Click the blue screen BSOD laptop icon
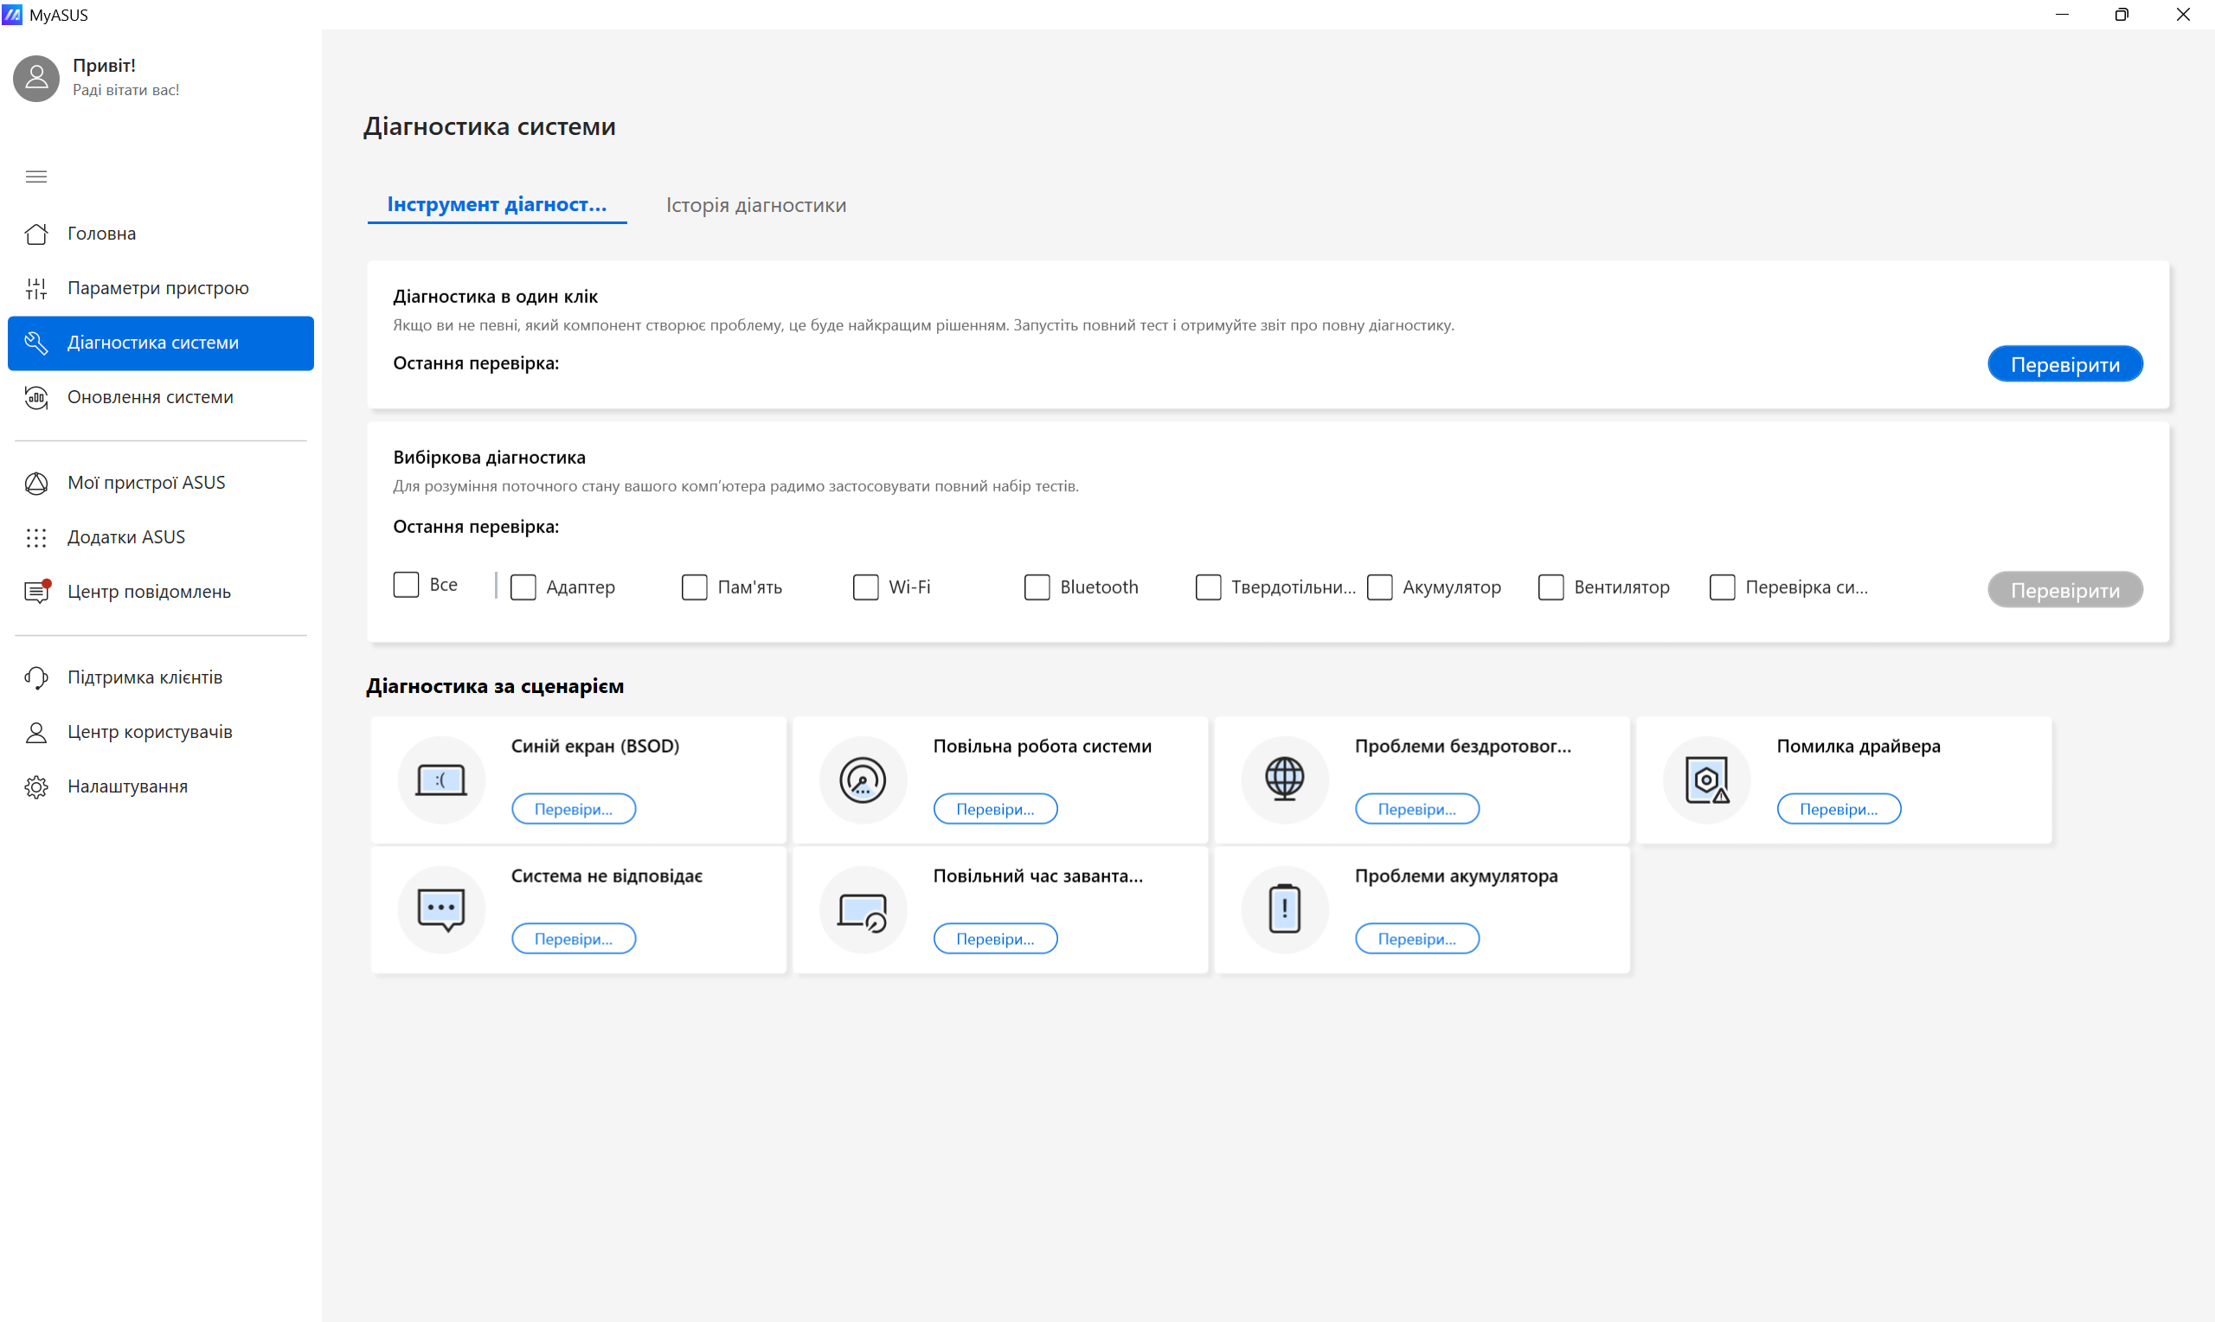2215x1322 pixels. tap(441, 780)
